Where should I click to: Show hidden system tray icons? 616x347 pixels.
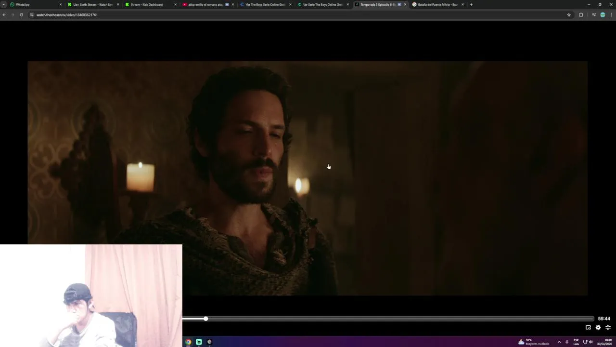[559, 342]
